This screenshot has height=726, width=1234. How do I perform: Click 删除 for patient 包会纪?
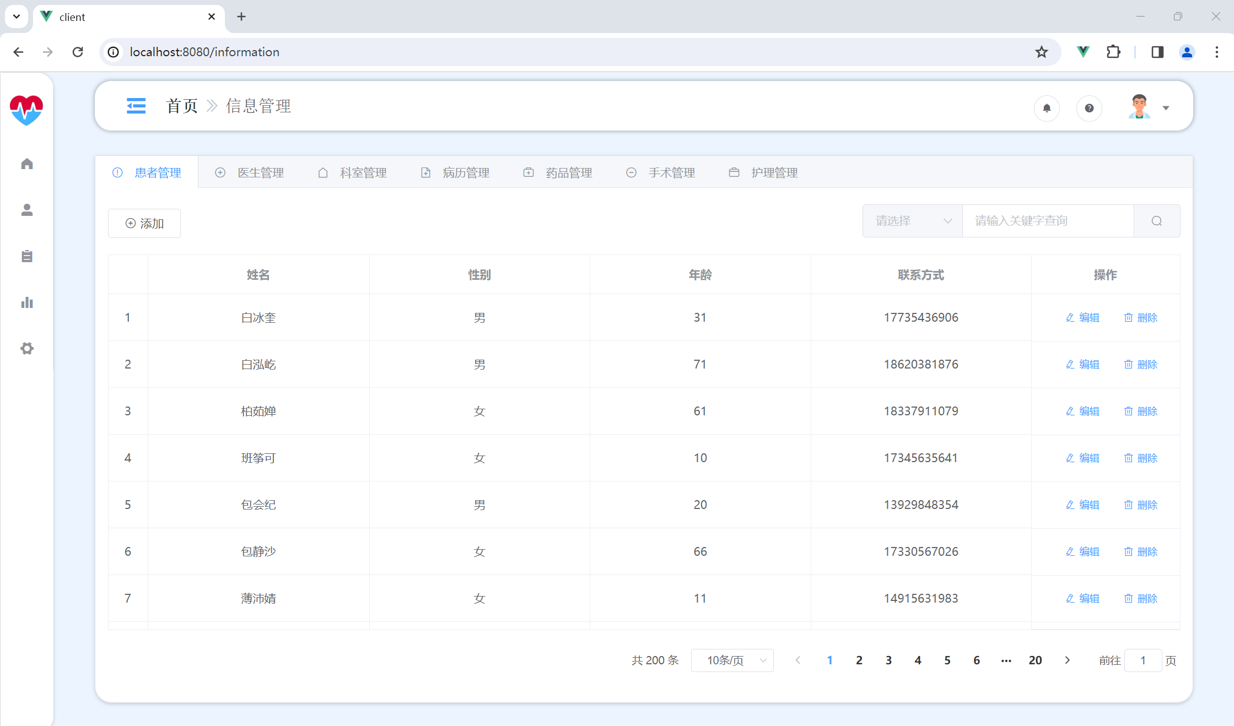(x=1140, y=505)
